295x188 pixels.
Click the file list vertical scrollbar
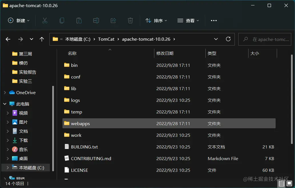[292, 99]
